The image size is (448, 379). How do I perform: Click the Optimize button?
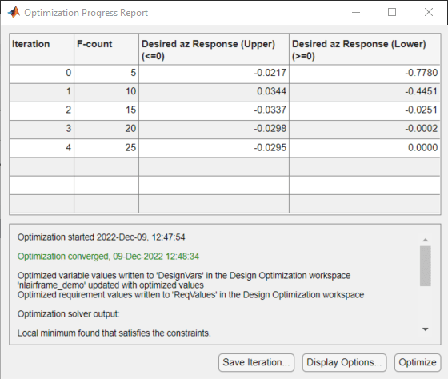click(418, 362)
